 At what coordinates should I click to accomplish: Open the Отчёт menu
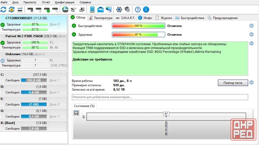46,2
